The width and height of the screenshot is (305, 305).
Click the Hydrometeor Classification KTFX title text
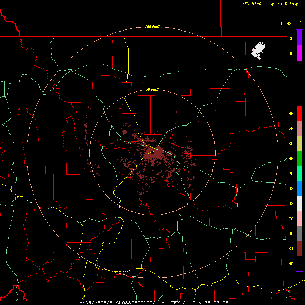click(154, 303)
